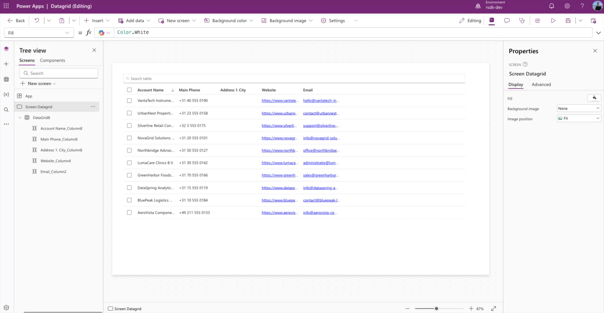This screenshot has height=313, width=604.
Task: Open the Background color dropdown
Action: coord(251,21)
